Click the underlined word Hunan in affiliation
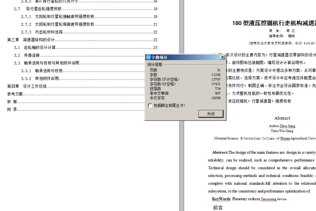The image size is (316, 211). click(285, 138)
